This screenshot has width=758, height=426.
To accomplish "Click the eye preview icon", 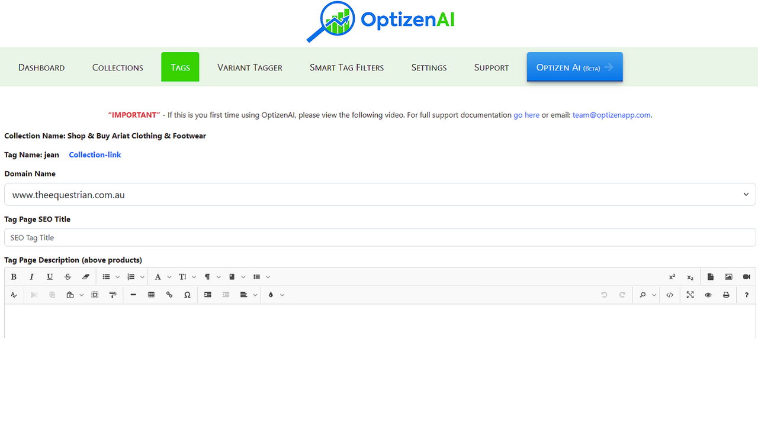I will point(708,295).
